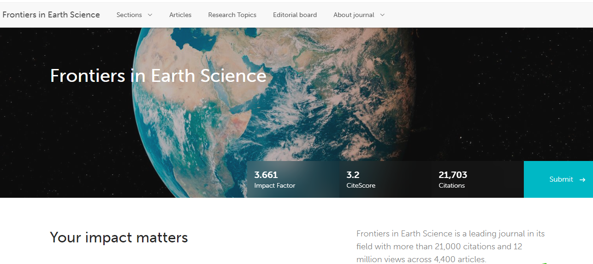
Task: Click the 21,703 citations number
Action: click(x=453, y=175)
